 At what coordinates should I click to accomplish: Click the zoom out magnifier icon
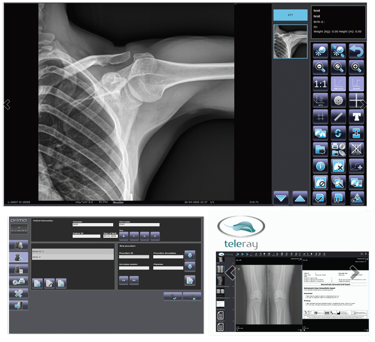[x=320, y=67]
